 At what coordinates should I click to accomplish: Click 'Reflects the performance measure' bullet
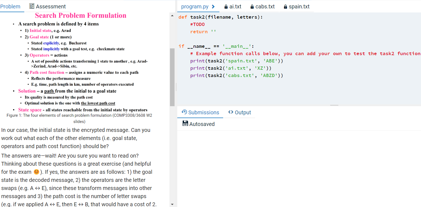(x=61, y=78)
